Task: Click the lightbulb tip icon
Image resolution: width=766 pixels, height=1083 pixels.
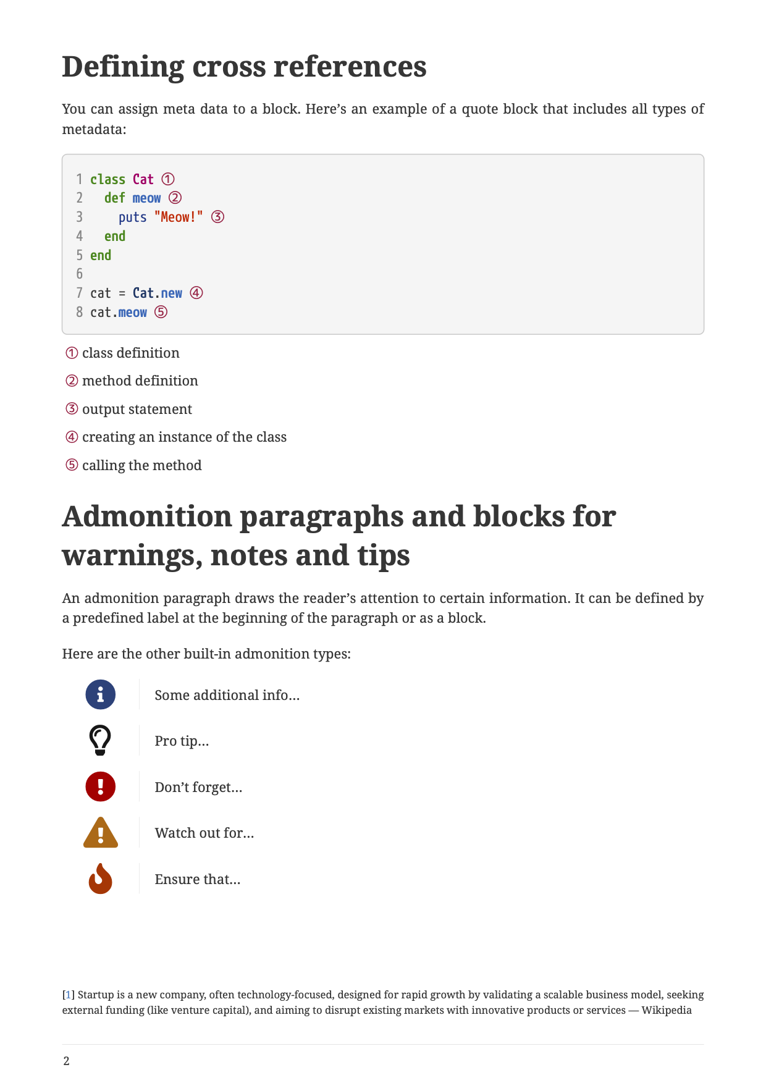Action: pos(100,740)
